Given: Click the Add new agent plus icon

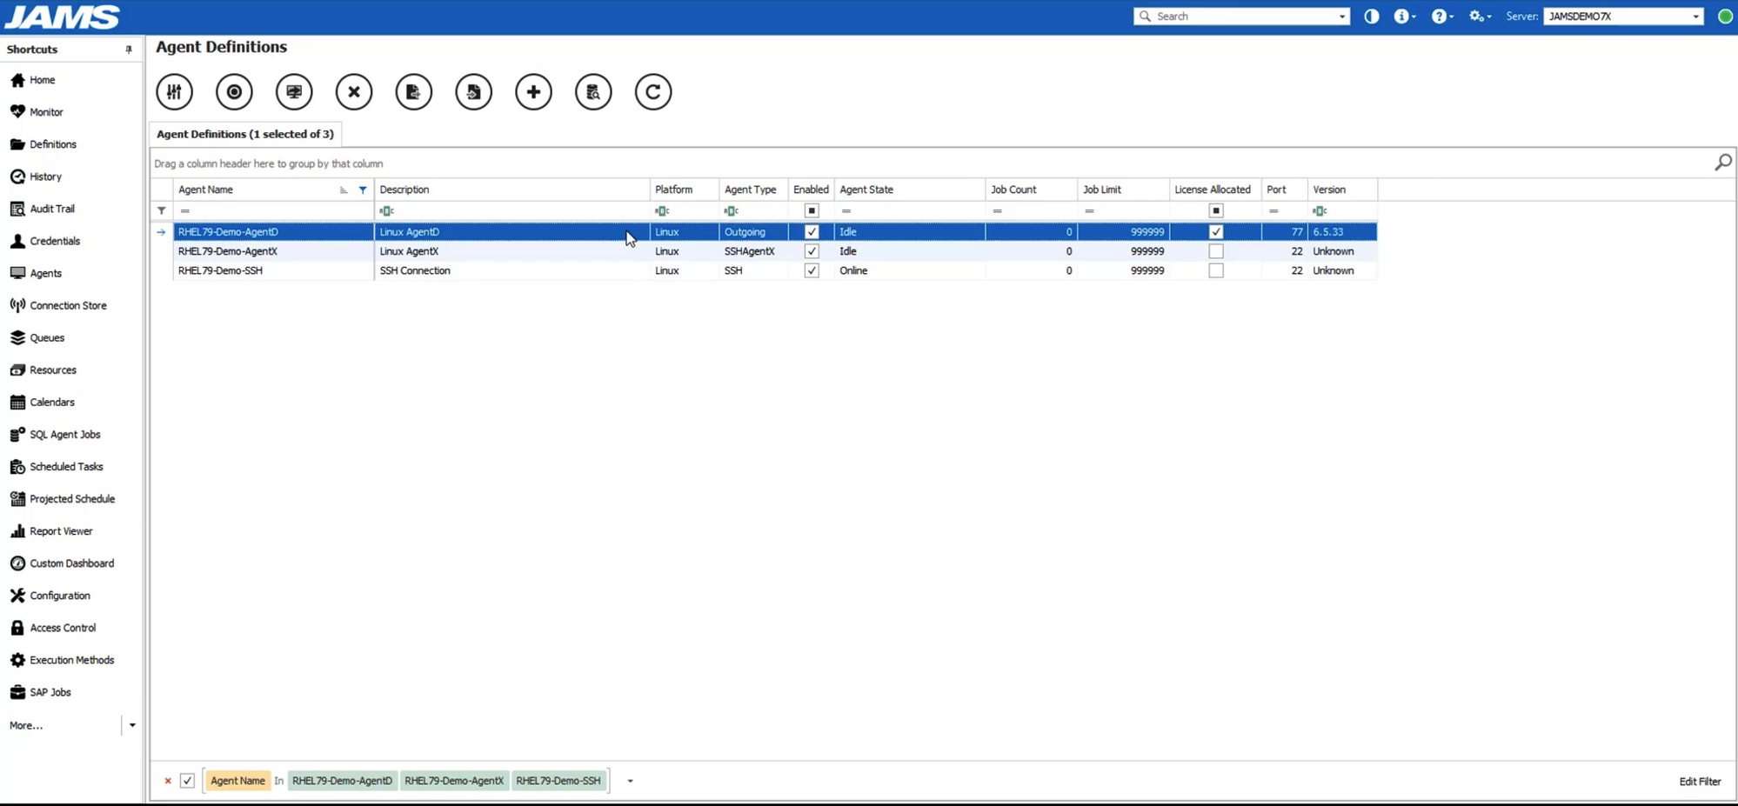Looking at the screenshot, I should click(533, 91).
